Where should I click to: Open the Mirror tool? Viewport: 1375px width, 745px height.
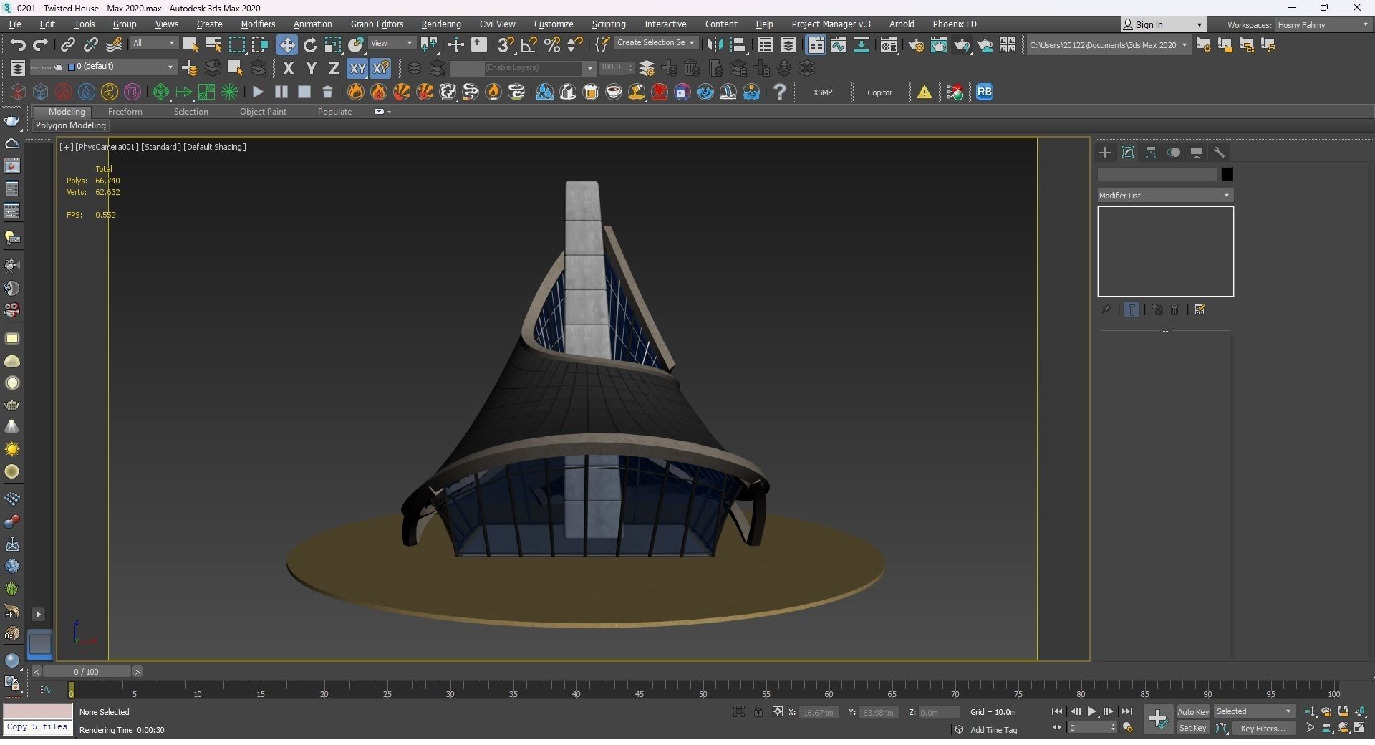coord(715,45)
